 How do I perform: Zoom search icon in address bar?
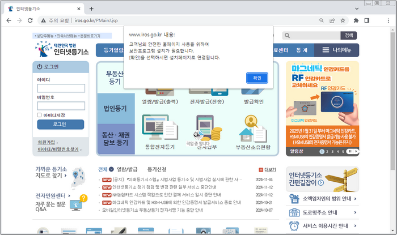[322, 20]
